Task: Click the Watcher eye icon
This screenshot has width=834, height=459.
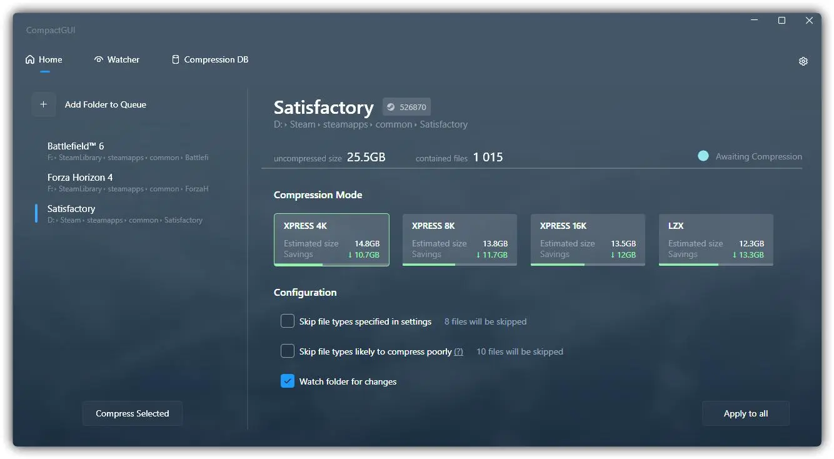Action: pyautogui.click(x=99, y=59)
